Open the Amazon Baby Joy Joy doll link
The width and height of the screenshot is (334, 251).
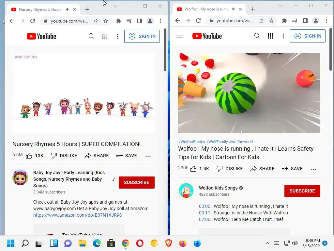(x=78, y=215)
